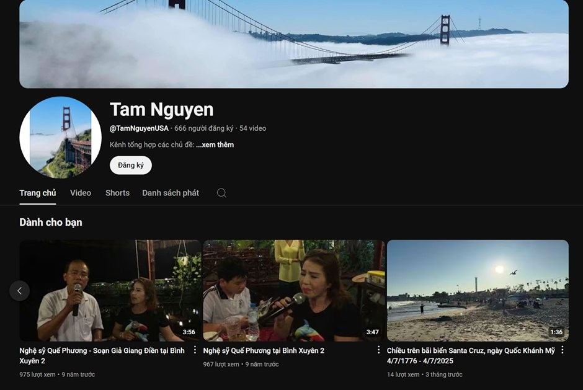Viewport: 583px width, 390px height.
Task: Open title Chiều trên bãi biển Santa Cruz
Action: [x=470, y=355]
